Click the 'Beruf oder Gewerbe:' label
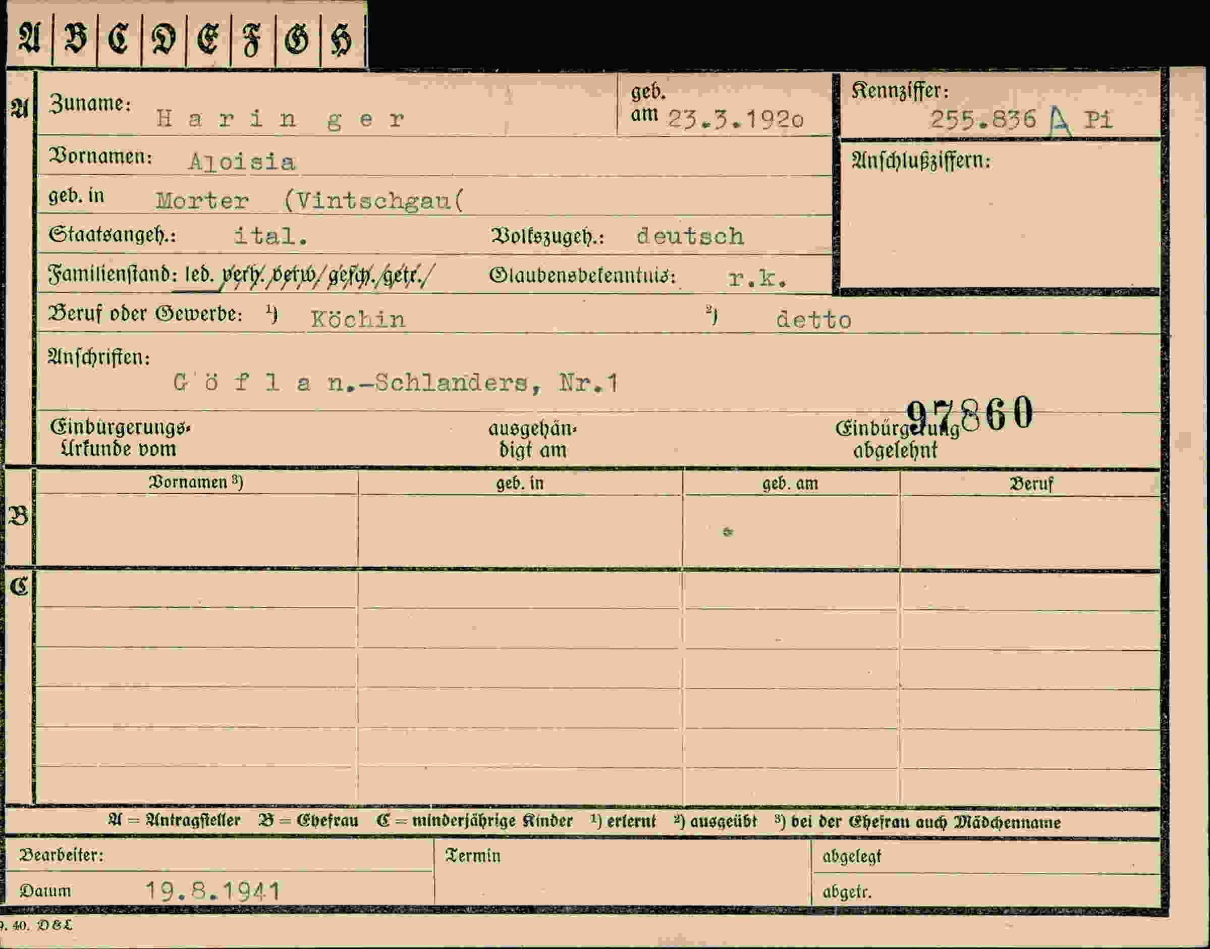The height and width of the screenshot is (949, 1210). coord(145,314)
